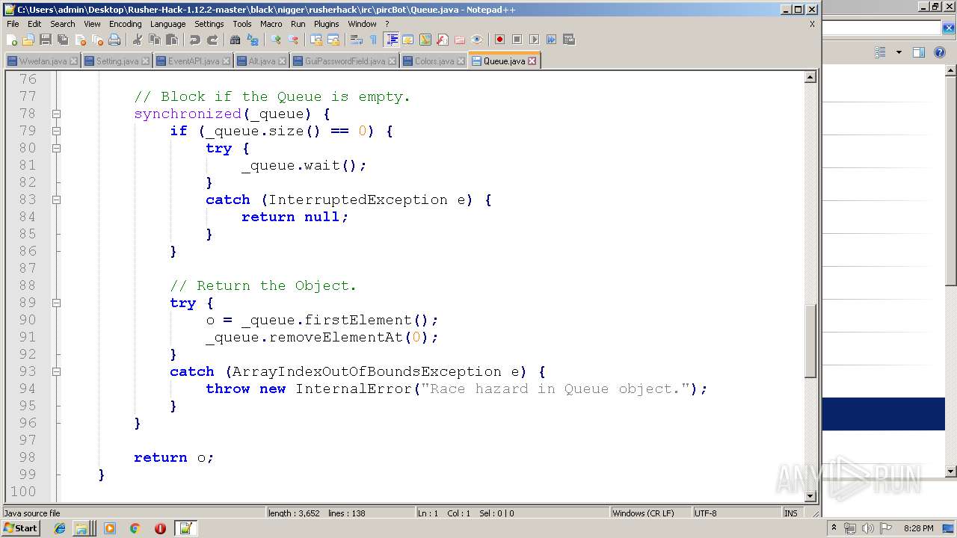Toggle Show All Characters pilcrow icon
This screenshot has width=957, height=538.
click(373, 40)
